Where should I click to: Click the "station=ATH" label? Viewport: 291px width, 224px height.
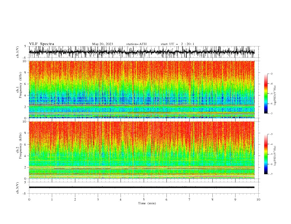(x=136, y=44)
